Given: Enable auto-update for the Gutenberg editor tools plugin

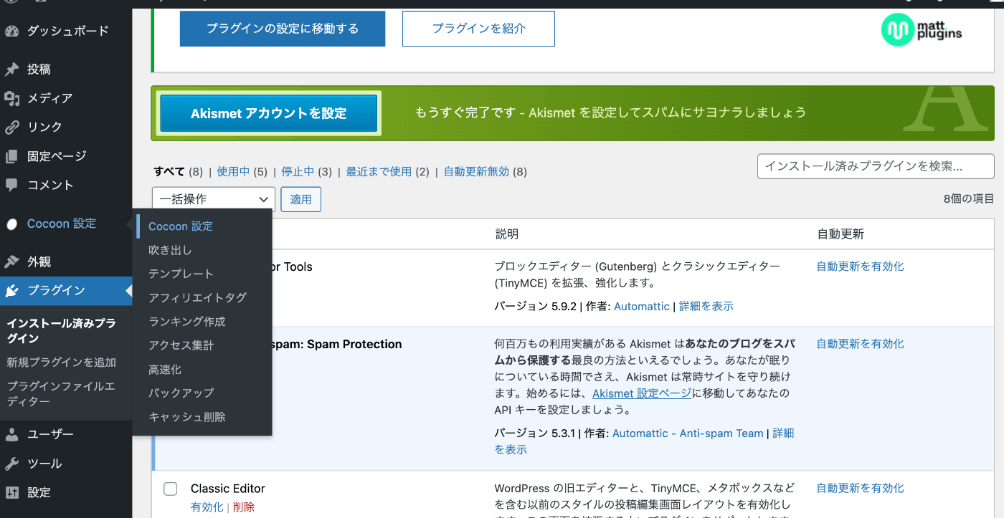Looking at the screenshot, I should click(860, 267).
